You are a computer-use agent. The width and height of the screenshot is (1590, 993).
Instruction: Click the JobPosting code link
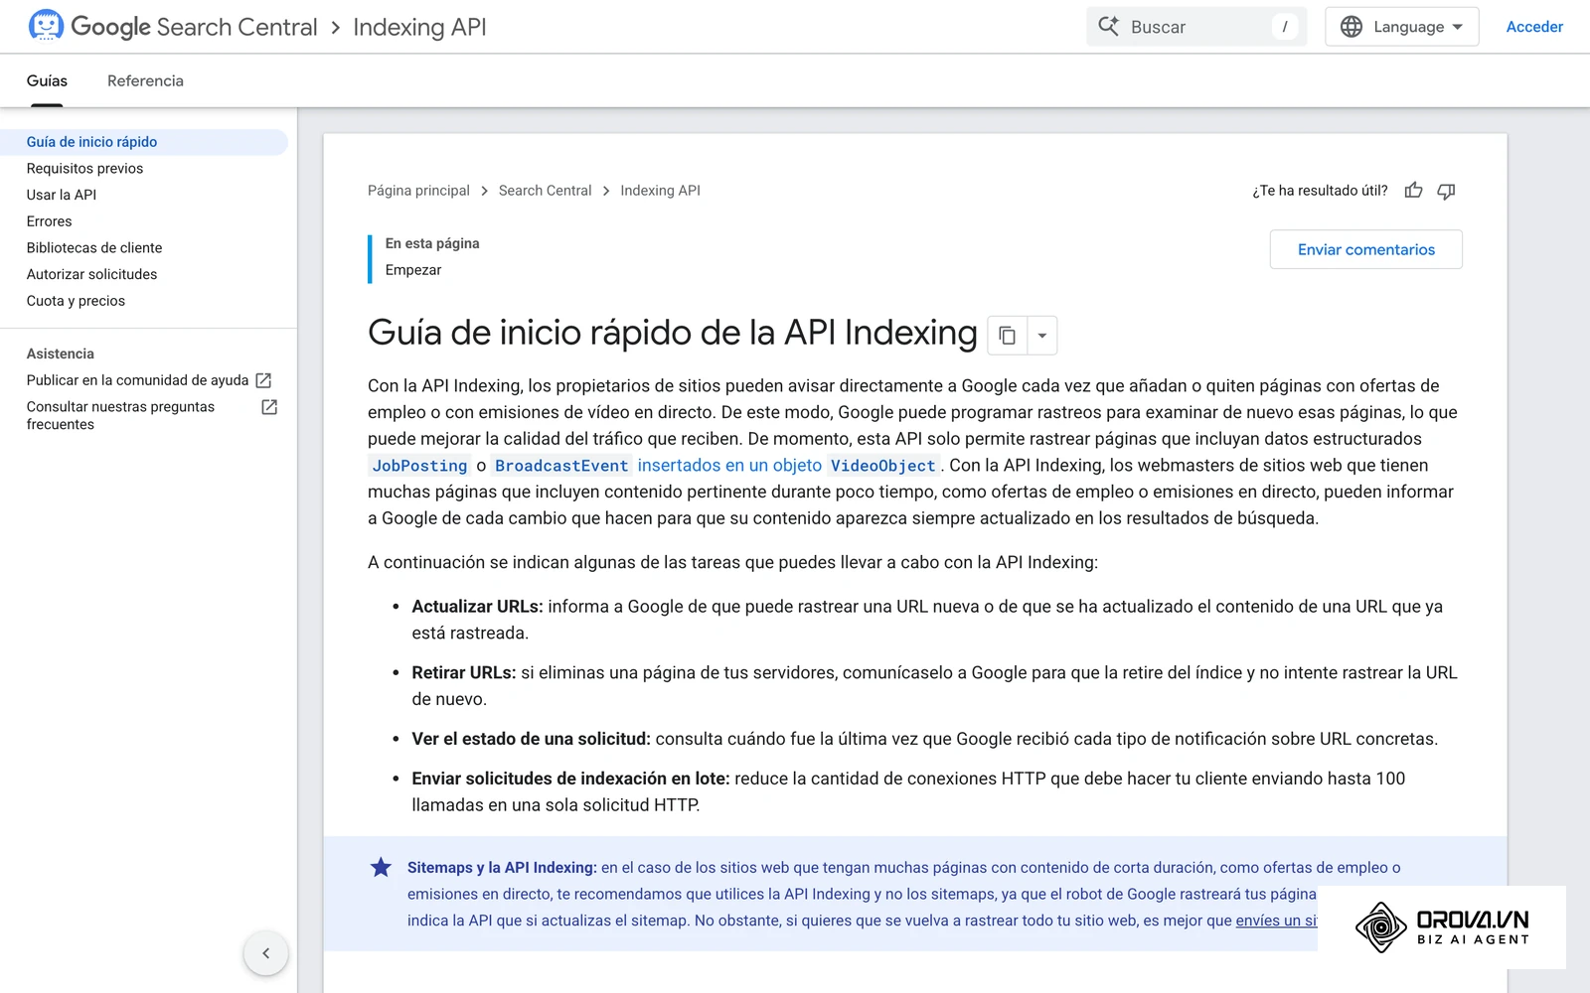(x=419, y=466)
